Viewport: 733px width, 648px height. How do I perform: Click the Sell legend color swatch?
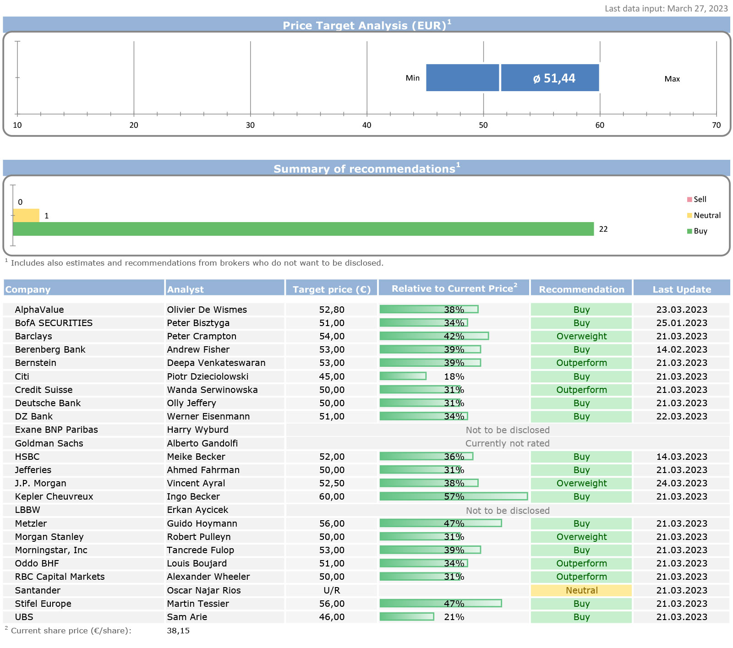689,199
